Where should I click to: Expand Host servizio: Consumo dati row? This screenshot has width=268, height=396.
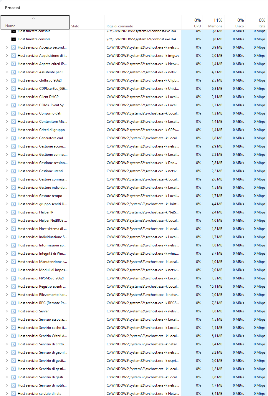tap(7, 113)
